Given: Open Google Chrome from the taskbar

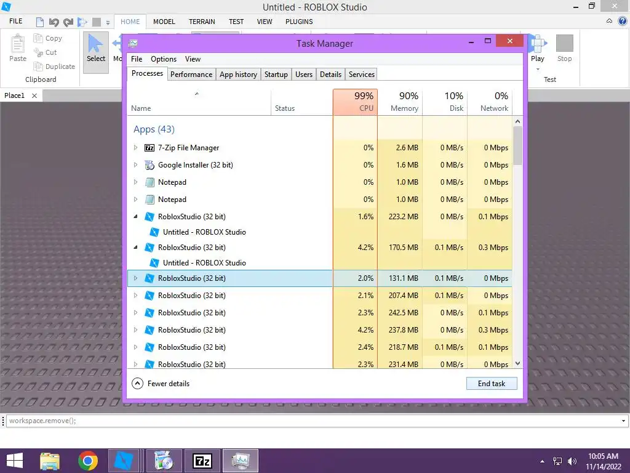Looking at the screenshot, I should pos(87,461).
